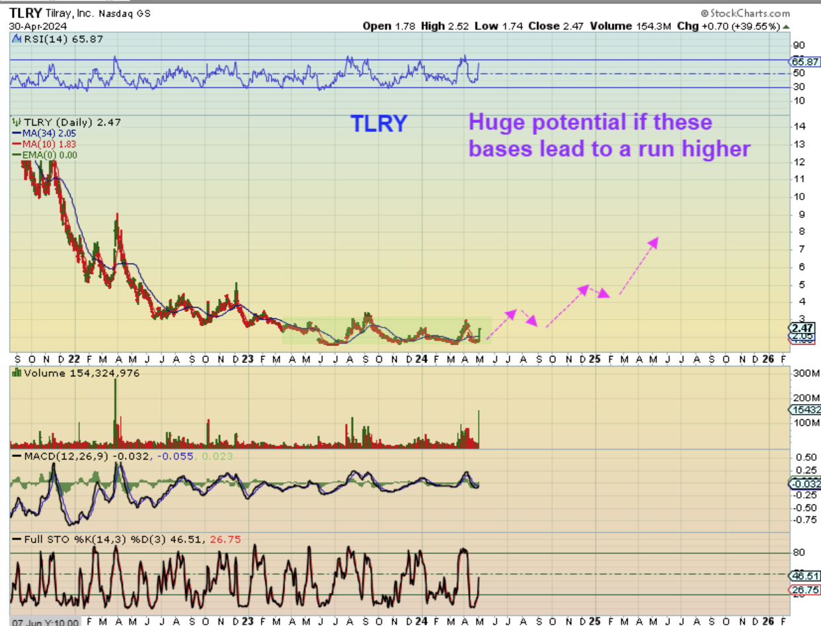This screenshot has width=821, height=626.
Task: Click the bar-chart icon beside Volume 154,324,976
Action: (17, 372)
